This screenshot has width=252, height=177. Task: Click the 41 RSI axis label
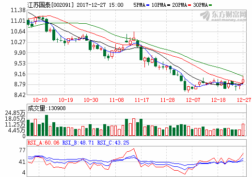tap(22, 162)
